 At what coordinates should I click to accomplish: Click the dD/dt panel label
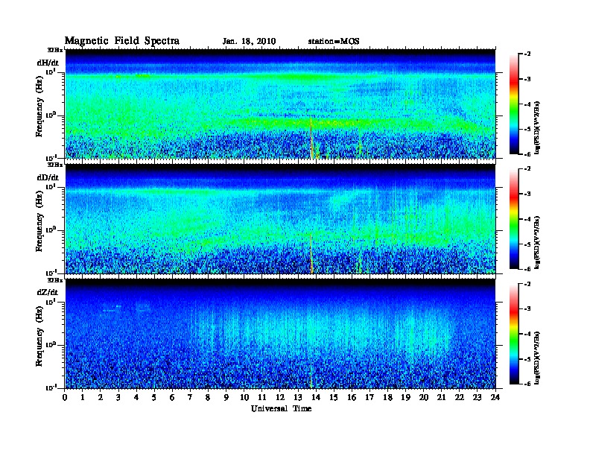click(48, 177)
